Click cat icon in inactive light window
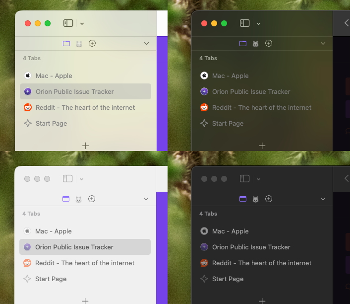 (x=78, y=199)
